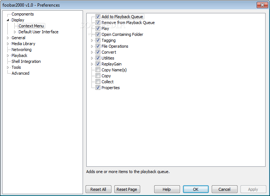Toggle Open Containing Folder checkbox
The image size is (270, 196).
(98, 34)
